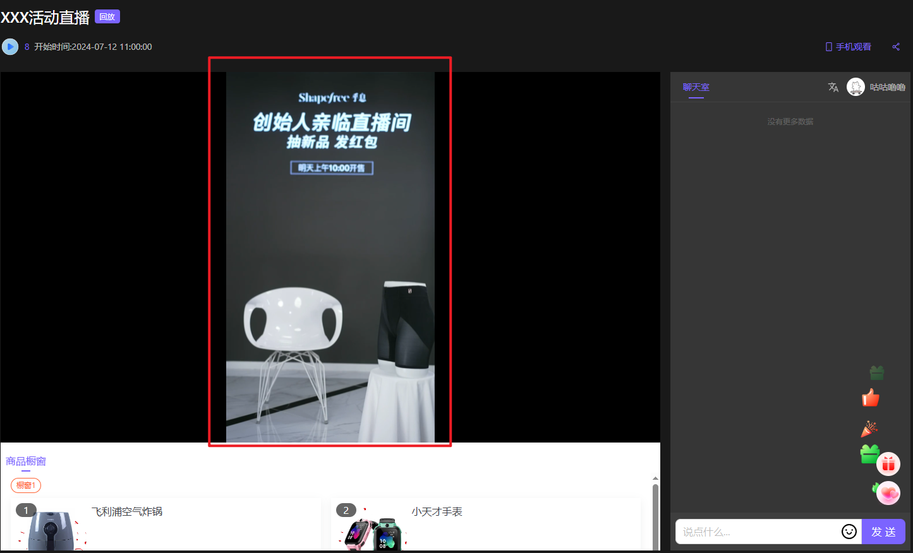Click the blue play icon by viewer count
This screenshot has width=913, height=553.
10,47
